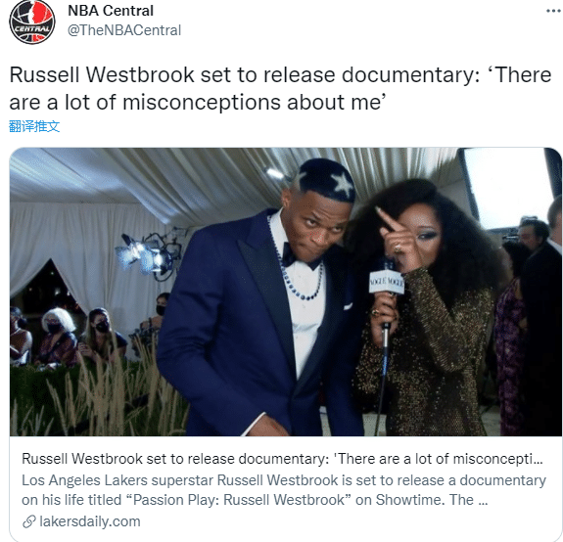Click the NBA Central display name
The height and width of the screenshot is (542, 563).
[x=111, y=11]
